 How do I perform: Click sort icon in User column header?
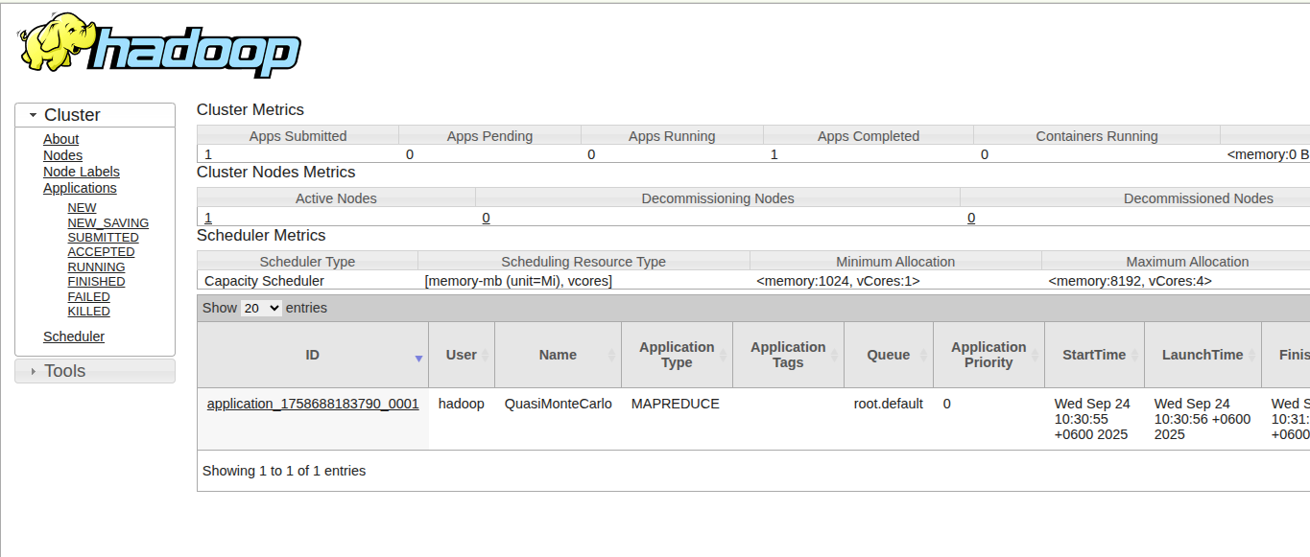(485, 356)
